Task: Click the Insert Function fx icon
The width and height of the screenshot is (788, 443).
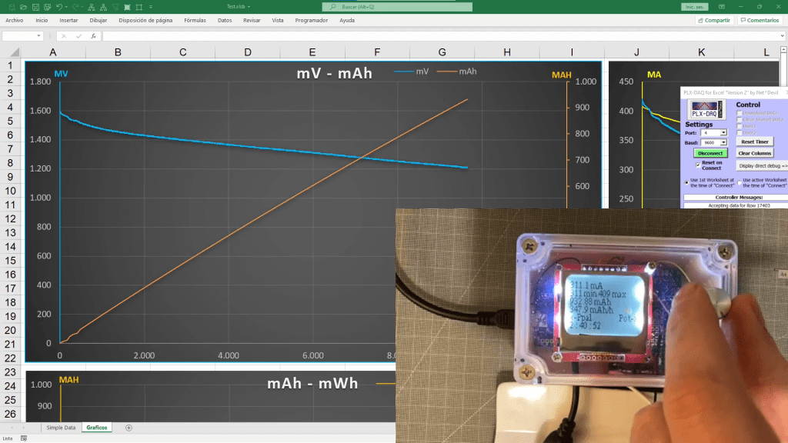Action: [x=92, y=36]
